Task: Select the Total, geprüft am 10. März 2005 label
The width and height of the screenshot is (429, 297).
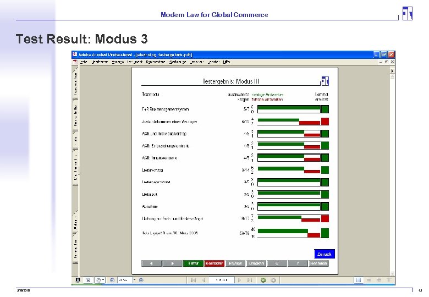Action: pyautogui.click(x=170, y=233)
